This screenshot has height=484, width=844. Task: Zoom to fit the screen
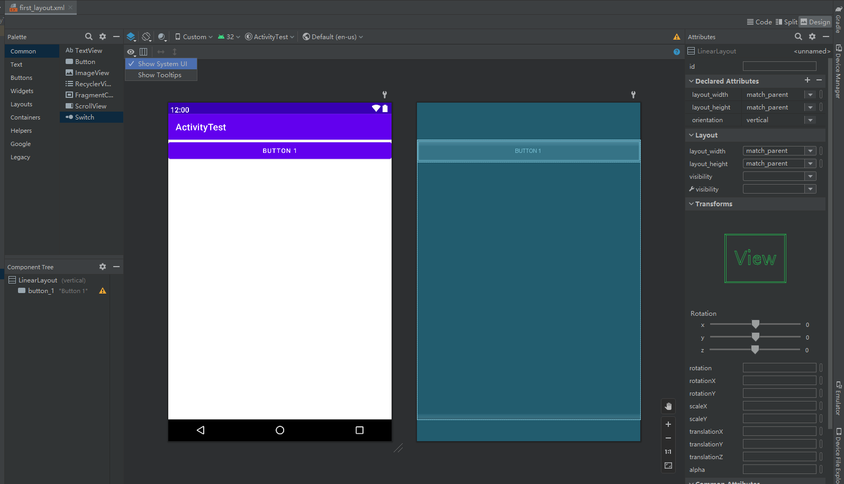[x=668, y=465]
